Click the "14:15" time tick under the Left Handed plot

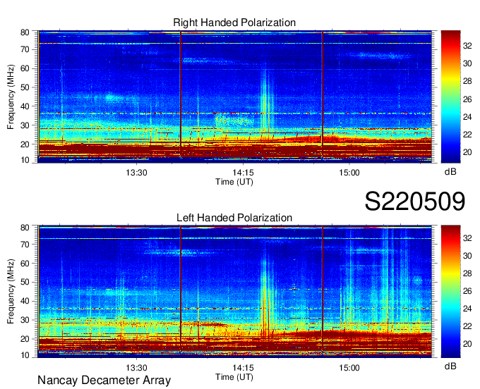(x=243, y=367)
